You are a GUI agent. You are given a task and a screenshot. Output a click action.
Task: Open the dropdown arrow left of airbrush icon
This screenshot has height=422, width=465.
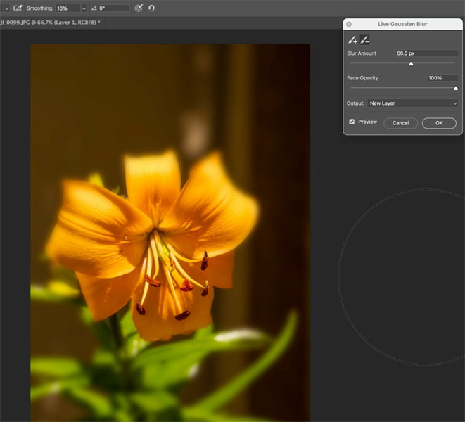click(x=6, y=8)
